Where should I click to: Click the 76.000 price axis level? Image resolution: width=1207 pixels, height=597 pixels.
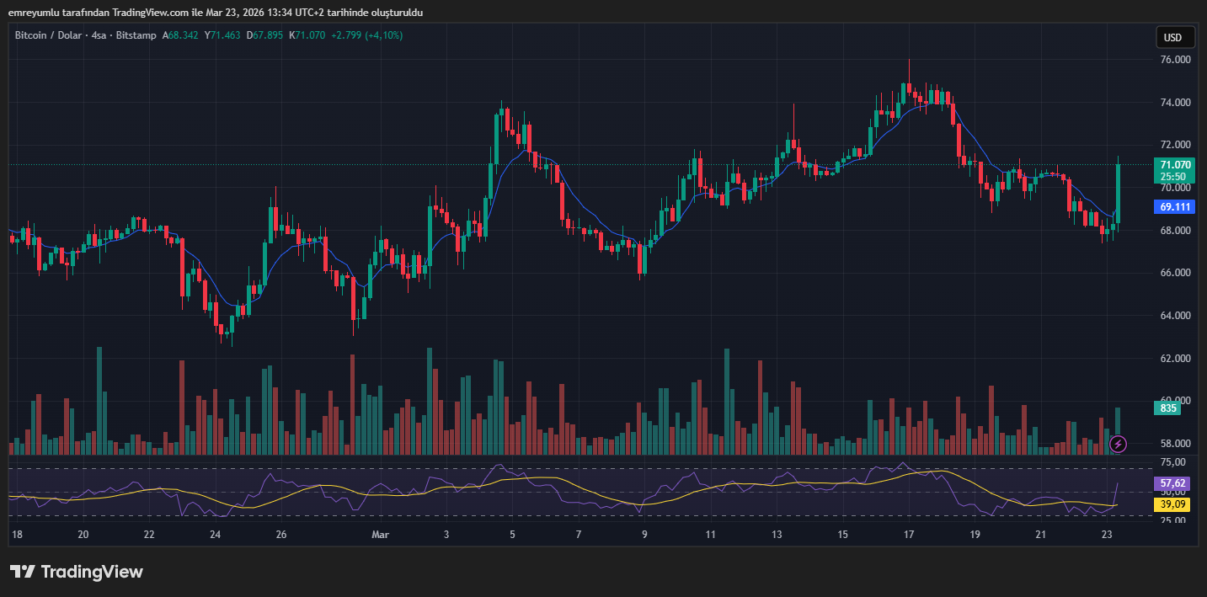pyautogui.click(x=1175, y=61)
